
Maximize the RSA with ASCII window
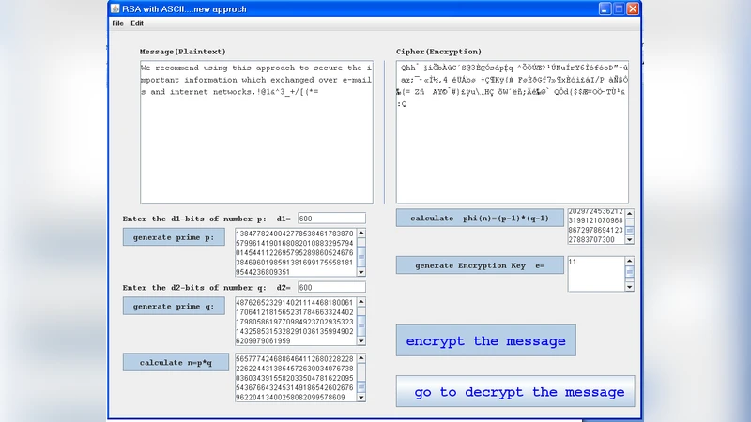(x=618, y=8)
